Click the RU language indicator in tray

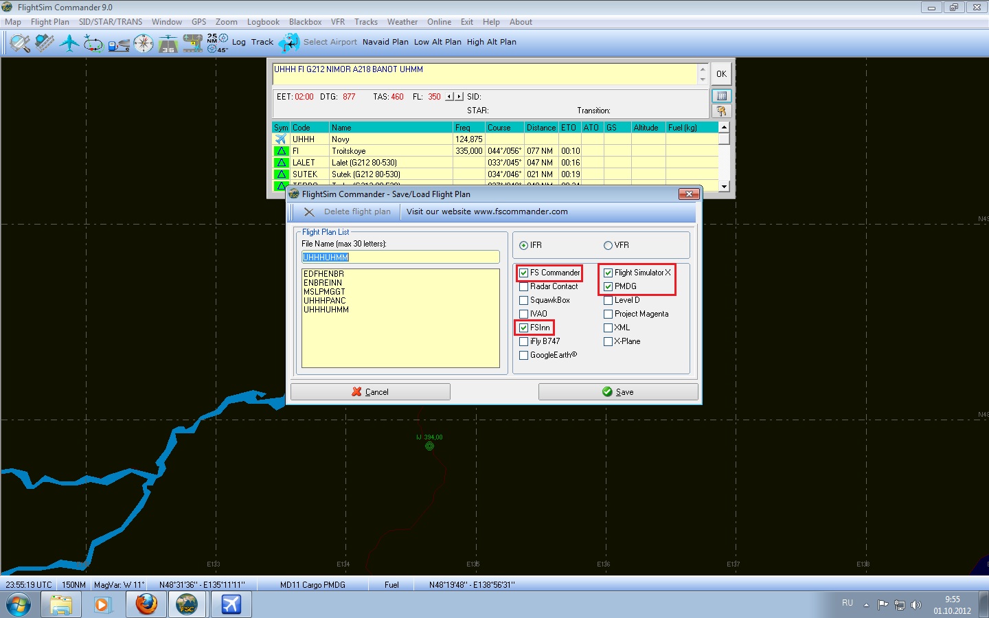tap(848, 603)
